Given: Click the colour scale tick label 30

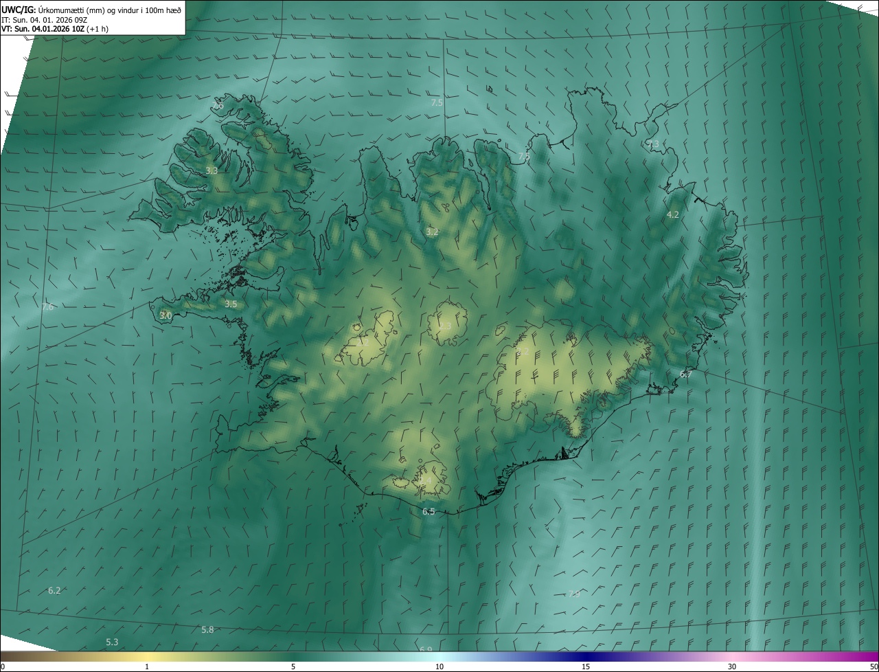Looking at the screenshot, I should click(732, 667).
